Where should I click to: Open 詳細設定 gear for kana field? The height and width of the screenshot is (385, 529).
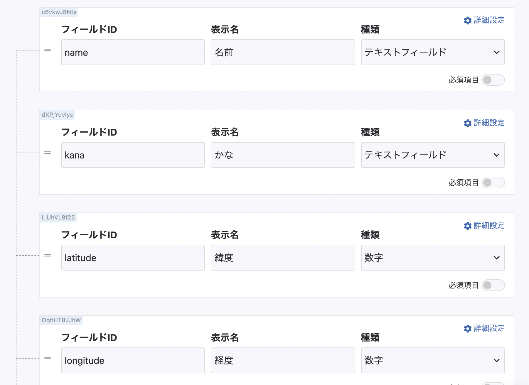(484, 123)
